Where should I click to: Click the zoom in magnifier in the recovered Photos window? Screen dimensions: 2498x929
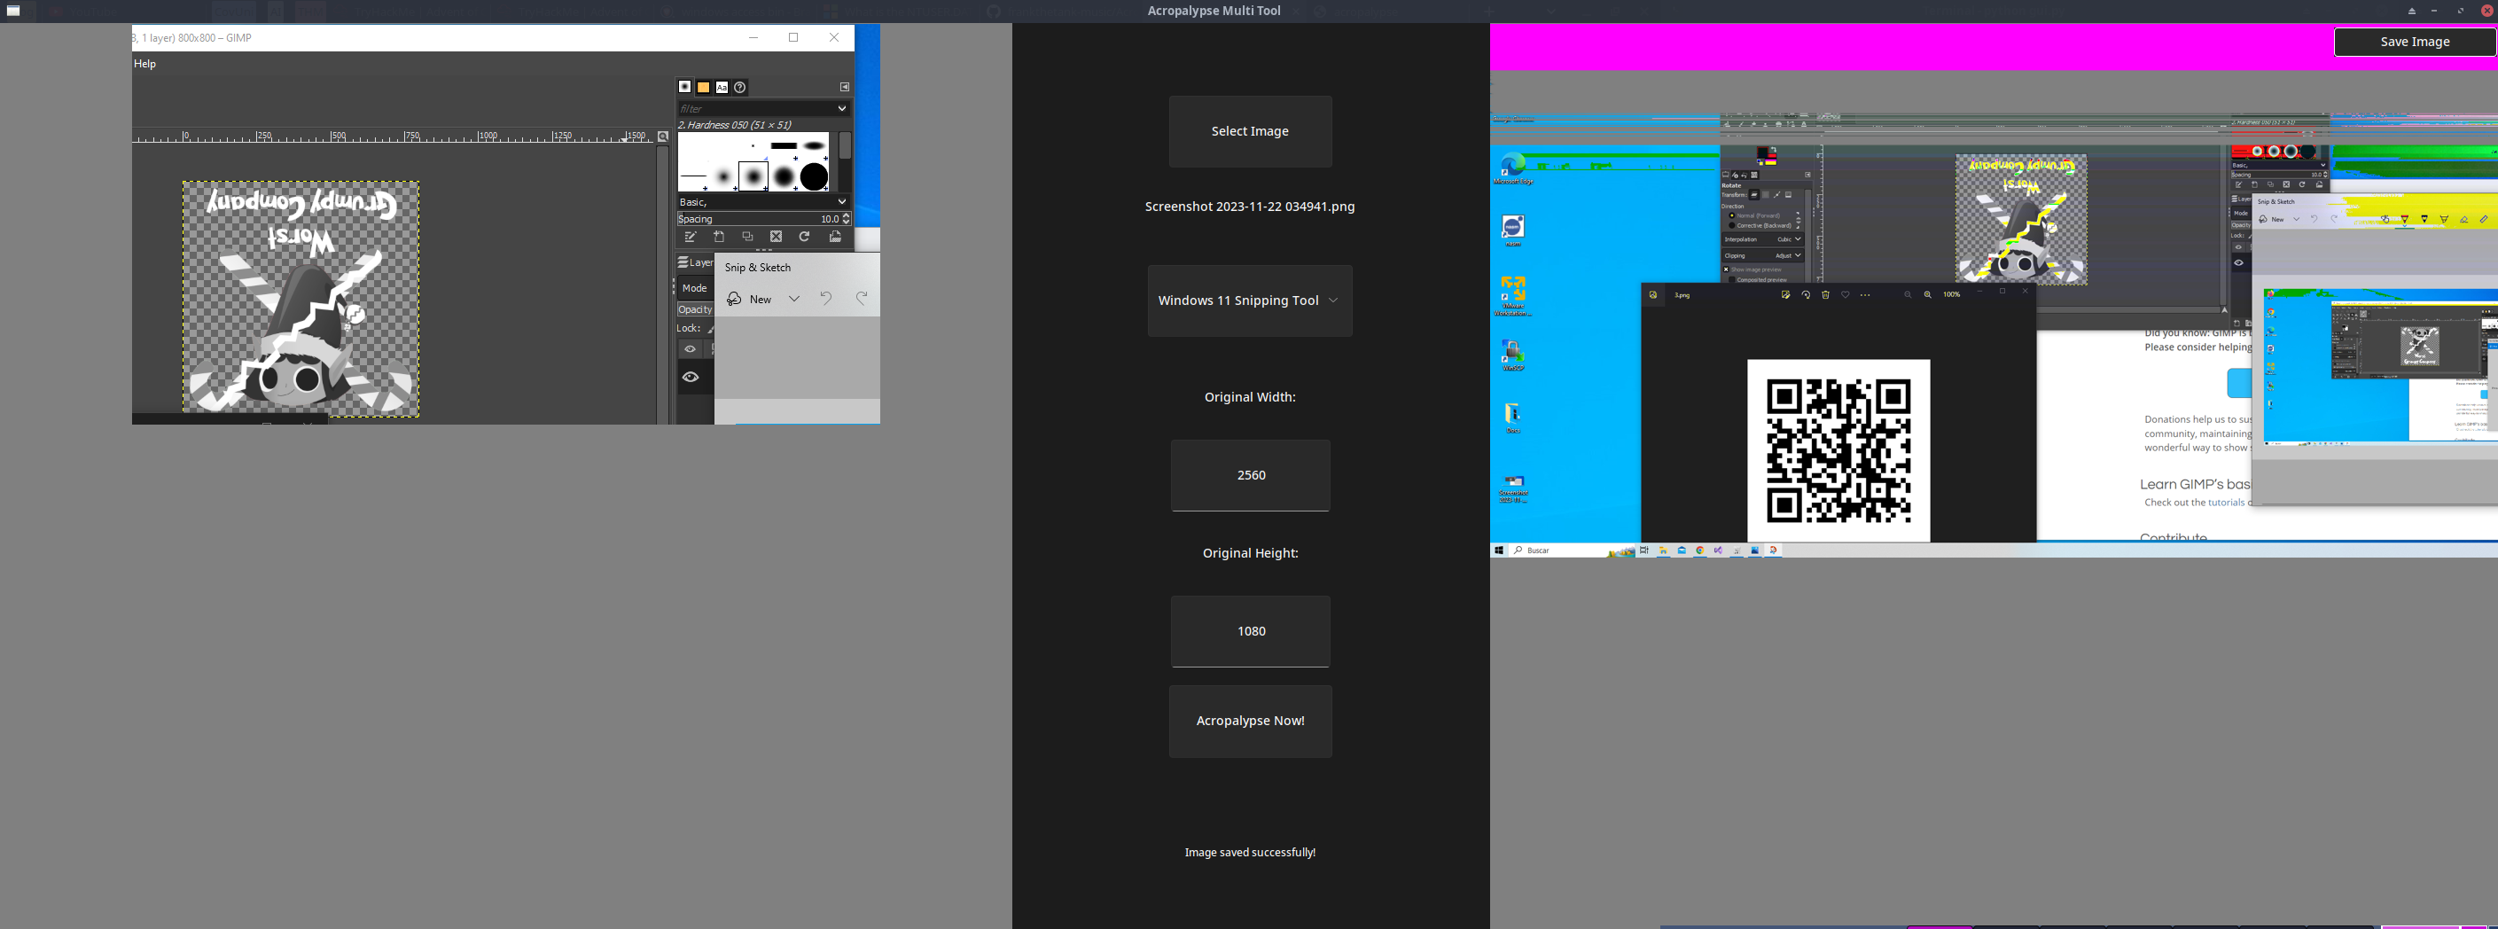coord(1927,295)
